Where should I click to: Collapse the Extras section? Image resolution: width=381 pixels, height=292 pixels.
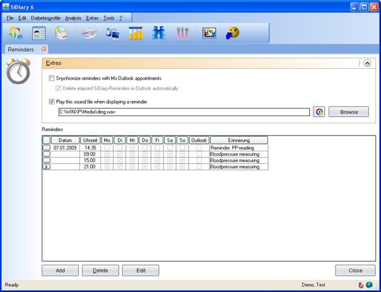coord(367,63)
